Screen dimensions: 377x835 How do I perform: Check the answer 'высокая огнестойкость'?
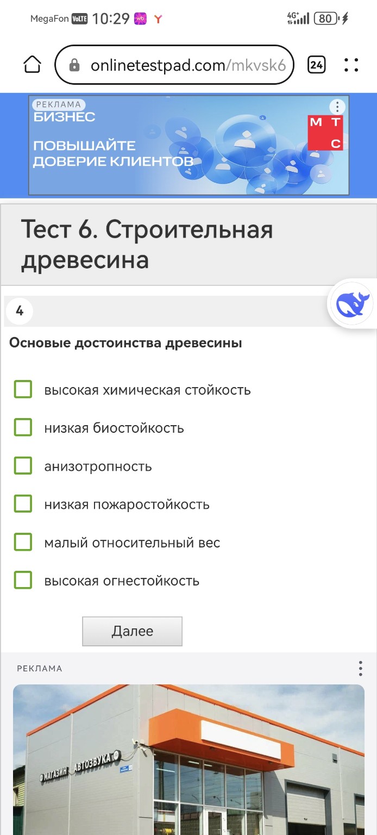[x=22, y=580]
